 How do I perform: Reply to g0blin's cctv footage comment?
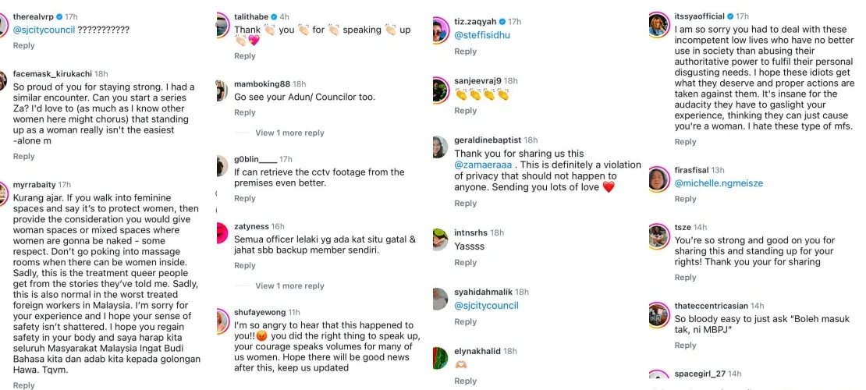(x=245, y=199)
